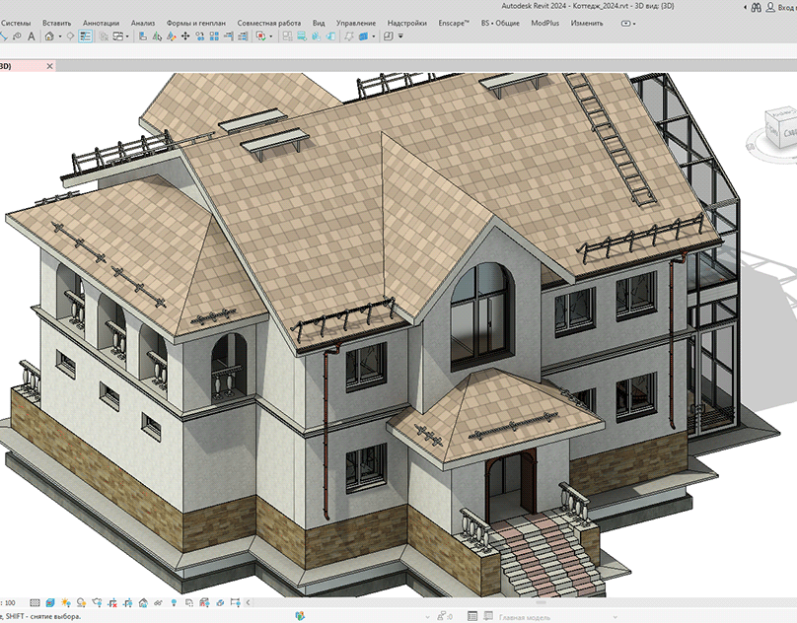
Task: Close the 3D view tab
Action: (x=49, y=66)
